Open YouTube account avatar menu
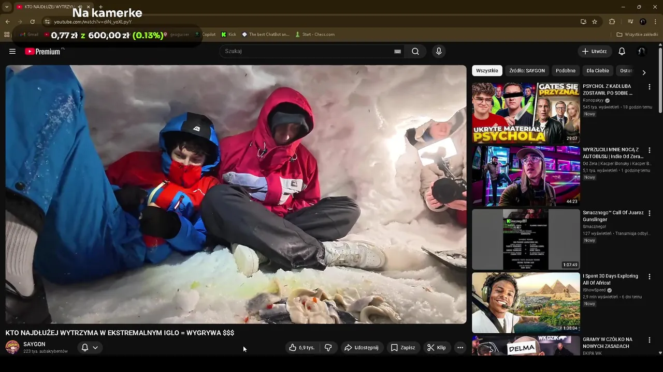663x372 pixels. 642,51
